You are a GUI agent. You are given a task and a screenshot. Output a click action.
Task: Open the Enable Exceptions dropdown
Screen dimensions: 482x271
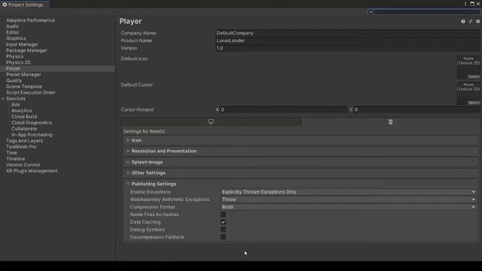coord(349,192)
